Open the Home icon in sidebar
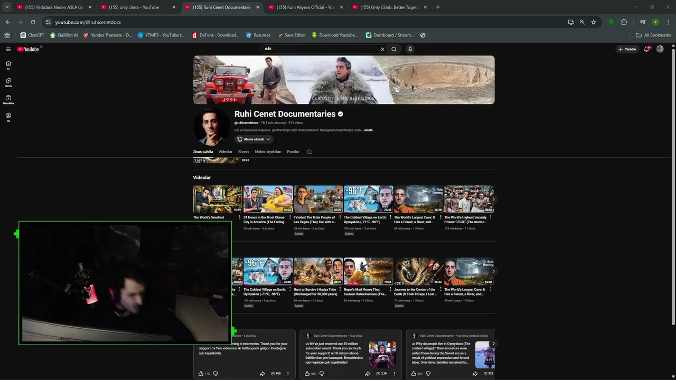This screenshot has width=676, height=380. pos(8,65)
